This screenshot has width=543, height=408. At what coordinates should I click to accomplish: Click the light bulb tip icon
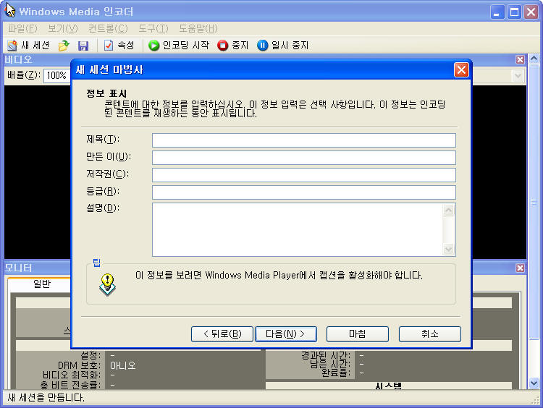107,285
